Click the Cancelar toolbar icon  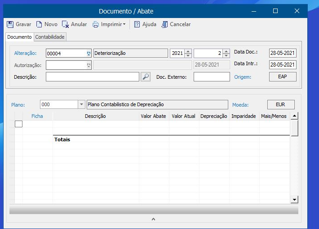(x=164, y=24)
